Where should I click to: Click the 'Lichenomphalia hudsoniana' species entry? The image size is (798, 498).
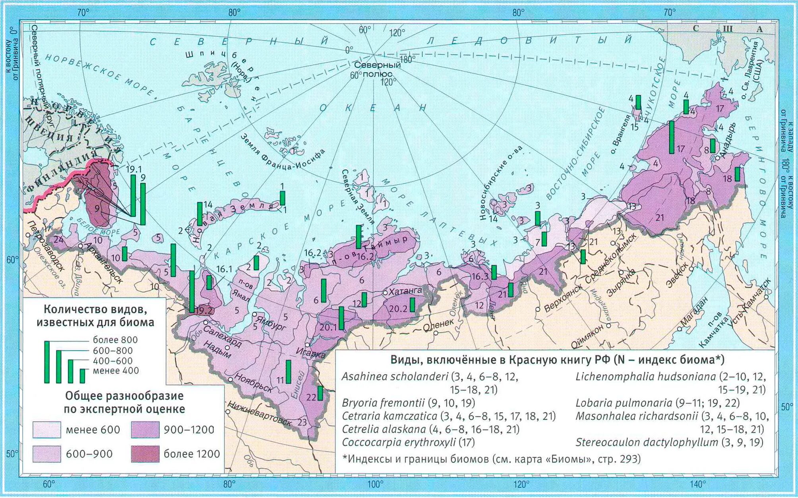[x=671, y=383]
